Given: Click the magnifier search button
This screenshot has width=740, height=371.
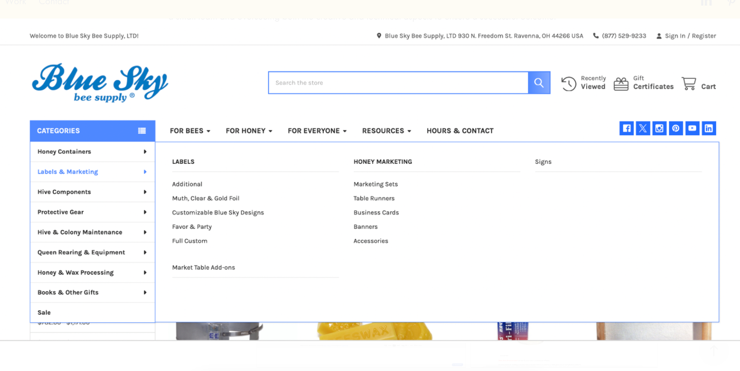Looking at the screenshot, I should 539,83.
